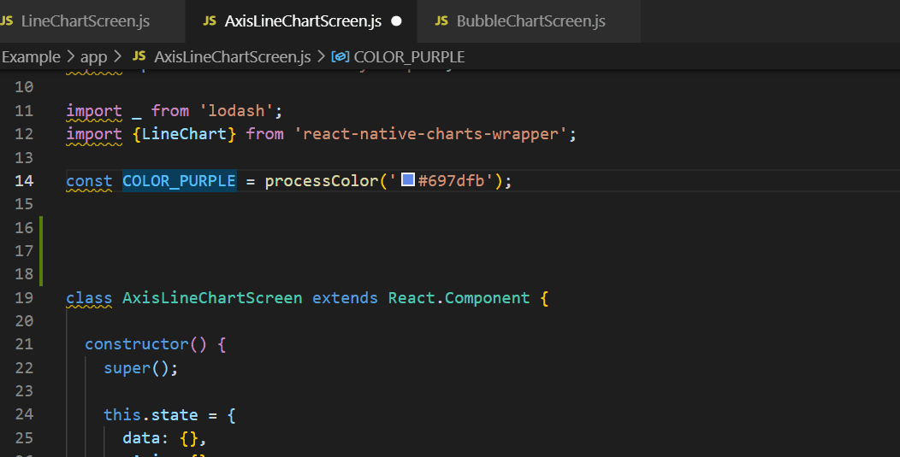This screenshot has height=457, width=900.
Task: Open the #697dfb color picker swatch
Action: click(407, 180)
